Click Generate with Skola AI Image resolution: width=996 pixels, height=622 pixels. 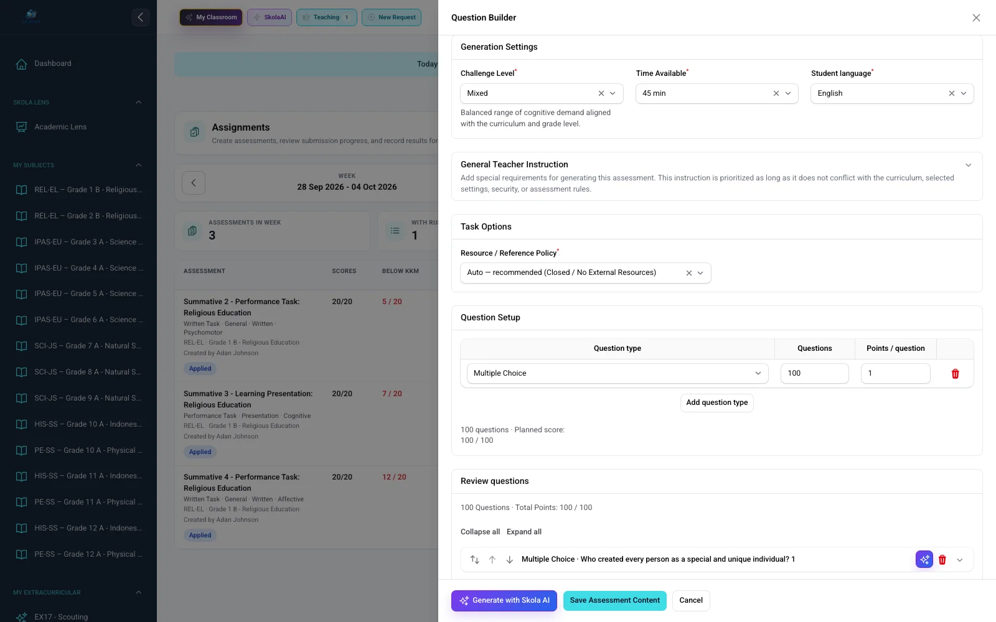click(504, 601)
